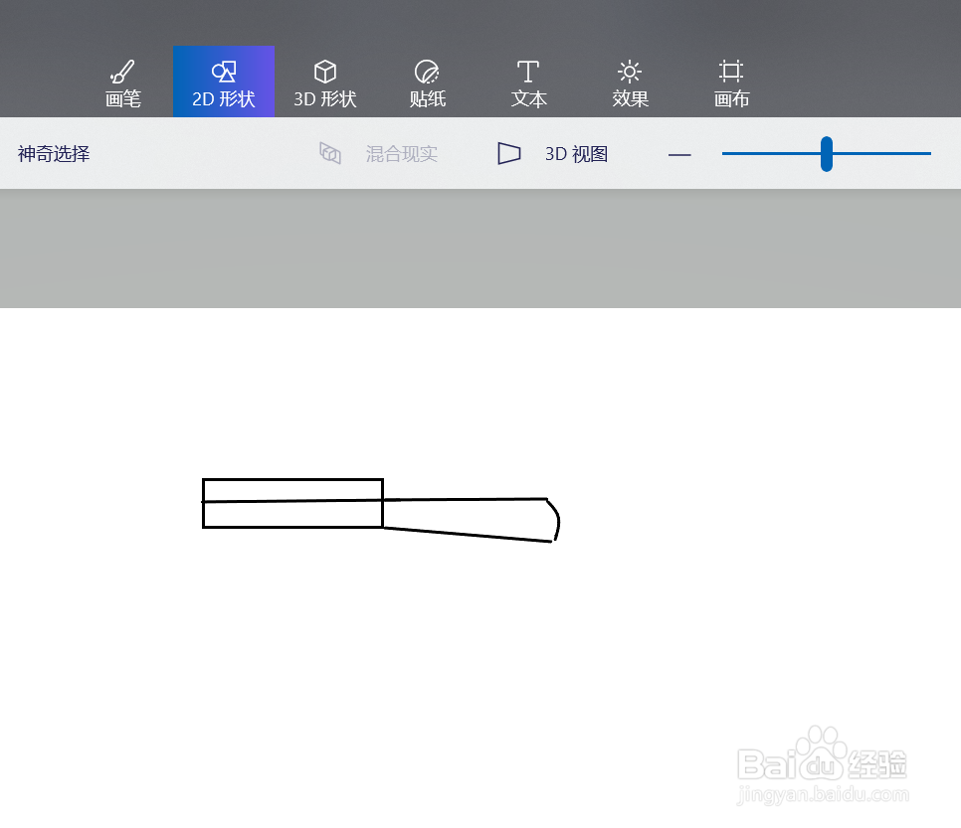The width and height of the screenshot is (961, 828).
Task: Click the 神奇选择 magic select button
Action: coord(54,154)
